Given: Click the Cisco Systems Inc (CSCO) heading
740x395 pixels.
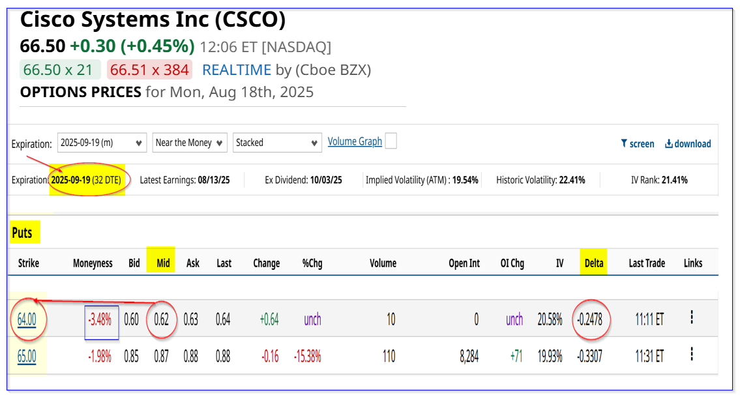Looking at the screenshot, I should [153, 20].
